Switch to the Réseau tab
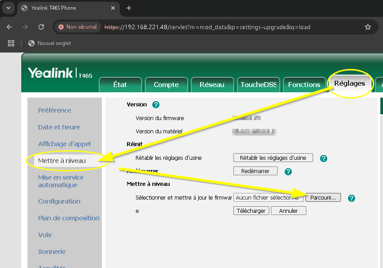Screen dimensions: 383x268 212,85
